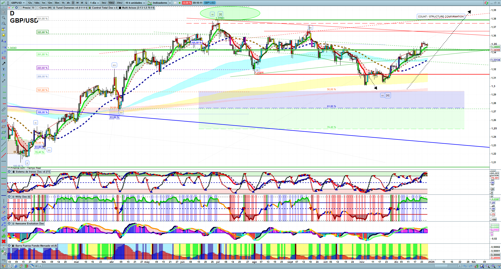Click the Indicadores button
The width and height of the screenshot is (501, 269).
(x=157, y=3)
